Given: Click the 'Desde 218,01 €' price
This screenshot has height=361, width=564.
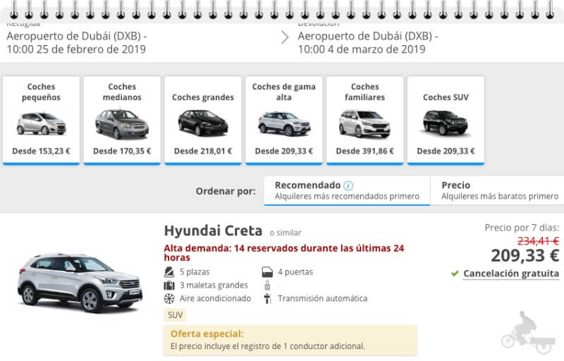Looking at the screenshot, I should [x=203, y=151].
